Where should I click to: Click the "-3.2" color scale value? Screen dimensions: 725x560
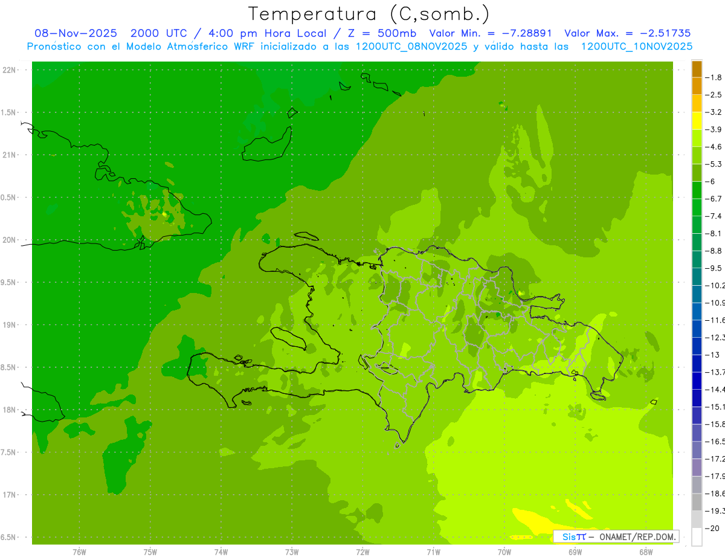[714, 112]
